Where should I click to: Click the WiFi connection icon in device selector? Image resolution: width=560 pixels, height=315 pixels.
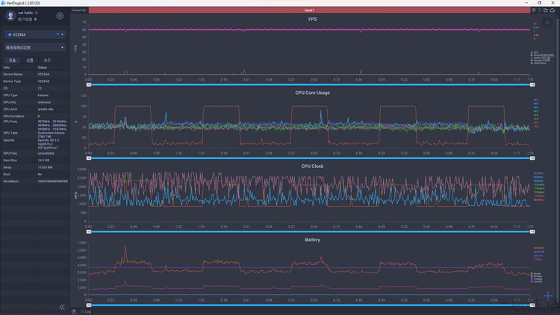click(57, 34)
